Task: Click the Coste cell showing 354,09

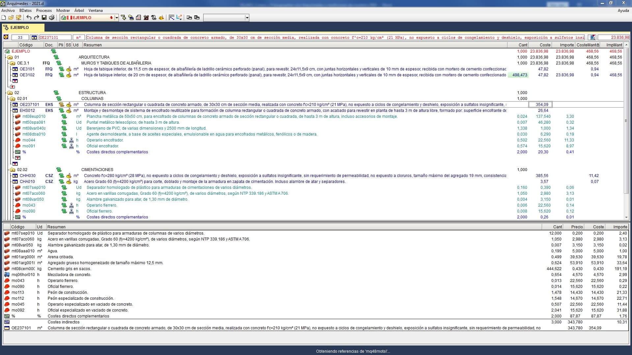Action: tap(540, 105)
